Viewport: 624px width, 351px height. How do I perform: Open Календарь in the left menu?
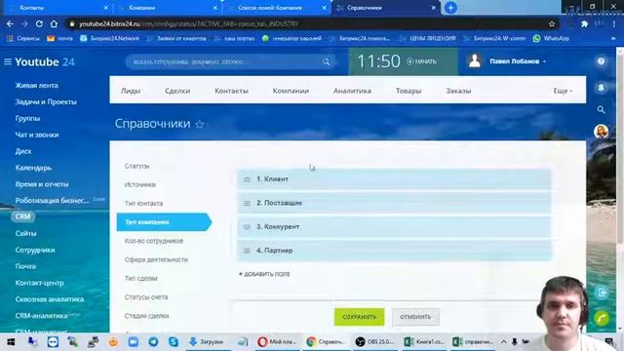pyautogui.click(x=33, y=168)
